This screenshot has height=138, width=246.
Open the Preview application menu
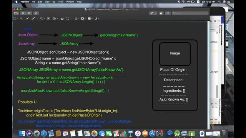(x=25, y=2)
